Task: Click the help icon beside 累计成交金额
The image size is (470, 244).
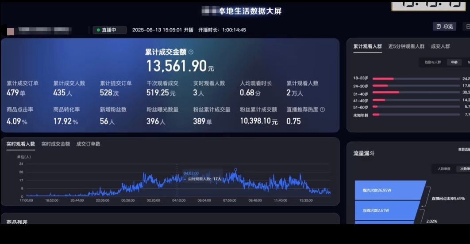Action: (x=191, y=52)
